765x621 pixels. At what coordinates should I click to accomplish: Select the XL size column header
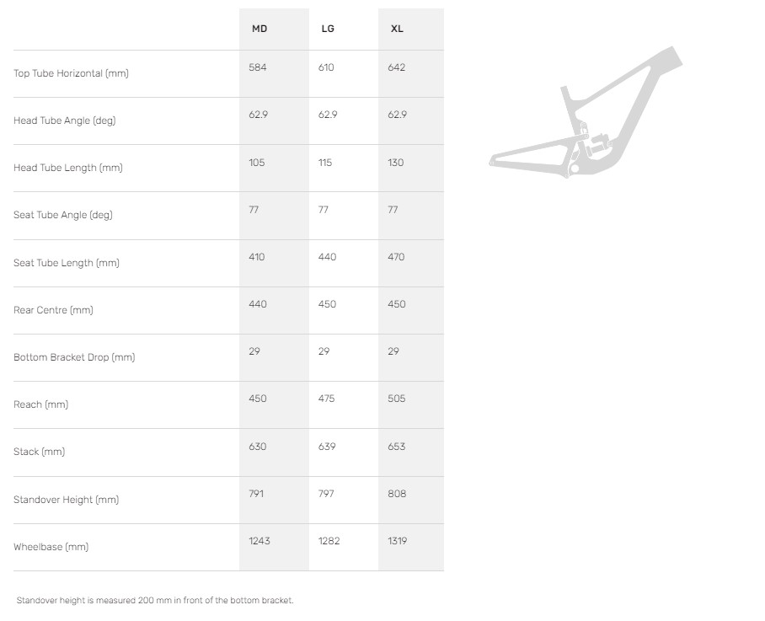pyautogui.click(x=397, y=29)
